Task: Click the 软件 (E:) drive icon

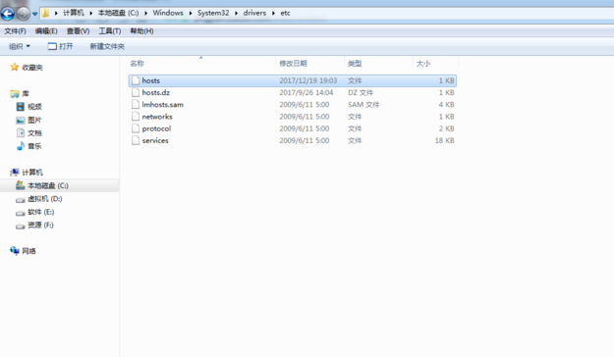Action: [21, 213]
